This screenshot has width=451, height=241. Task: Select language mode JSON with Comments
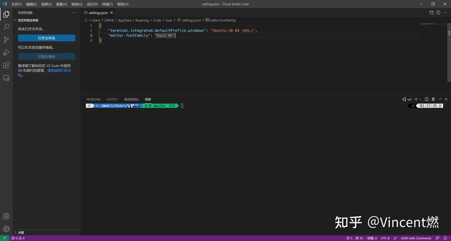pos(416,238)
